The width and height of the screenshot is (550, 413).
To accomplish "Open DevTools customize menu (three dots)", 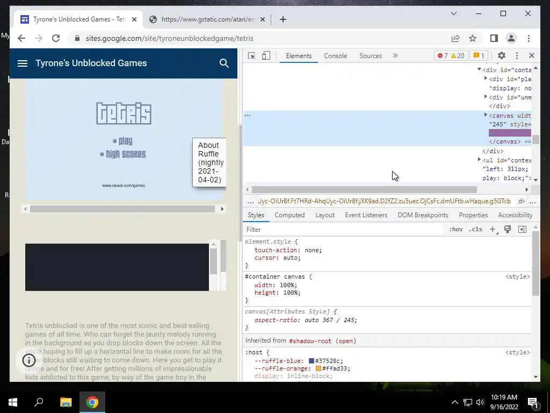I will [x=517, y=55].
